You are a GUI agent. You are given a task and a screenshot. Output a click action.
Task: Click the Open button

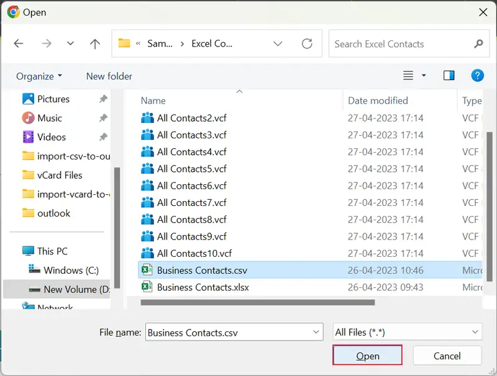pos(367,356)
